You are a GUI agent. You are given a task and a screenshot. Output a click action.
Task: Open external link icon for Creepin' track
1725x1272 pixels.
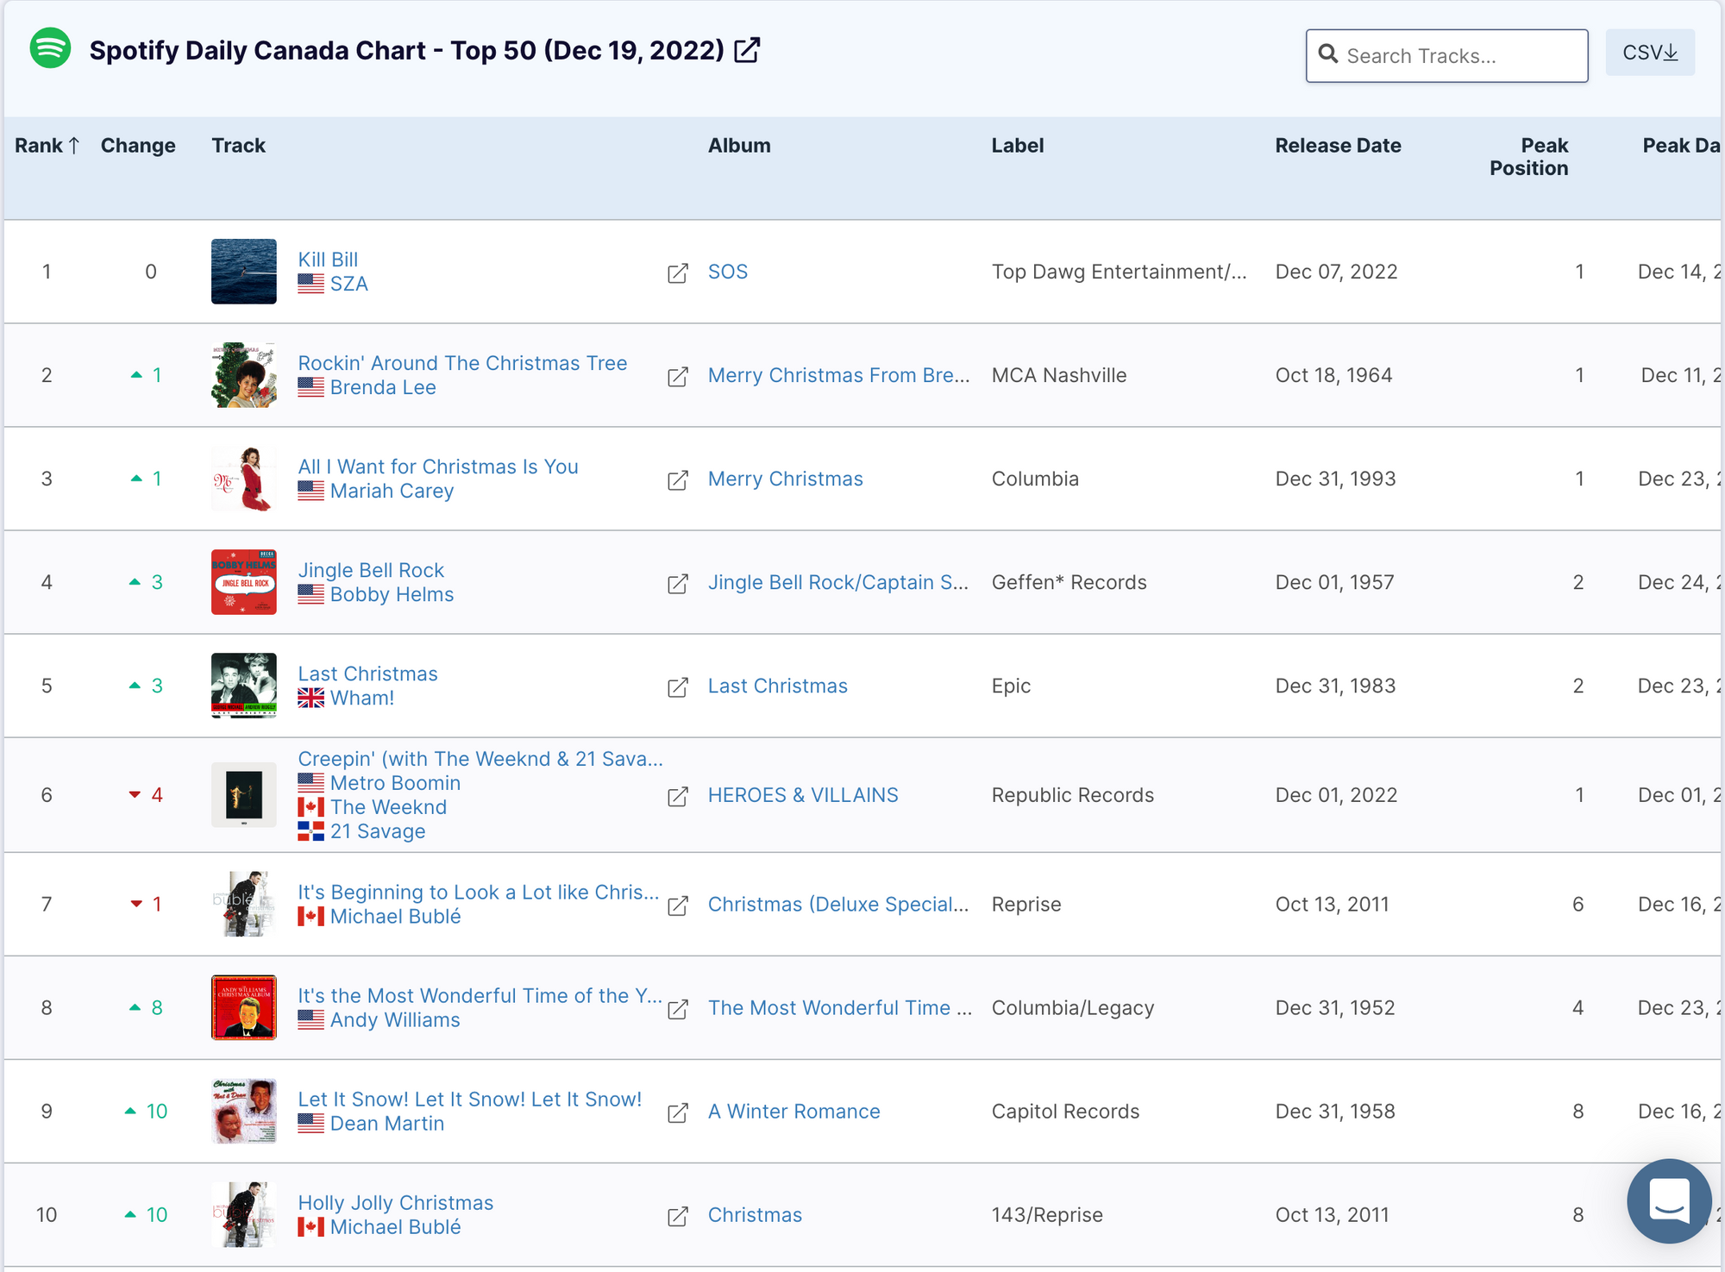click(x=678, y=796)
